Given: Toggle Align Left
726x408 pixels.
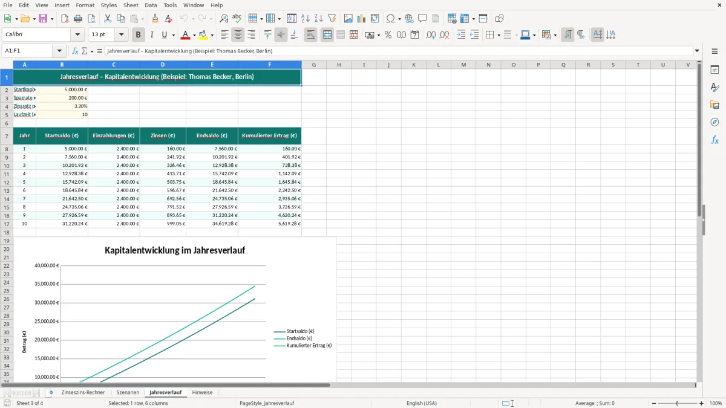Looking at the screenshot, I should coord(225,35).
